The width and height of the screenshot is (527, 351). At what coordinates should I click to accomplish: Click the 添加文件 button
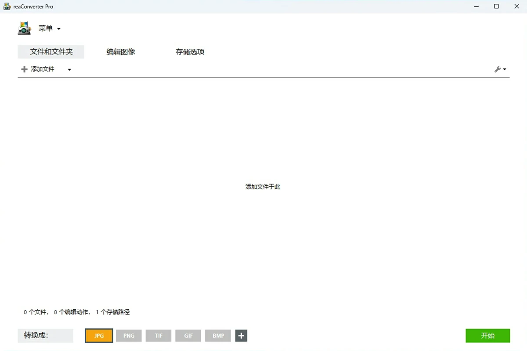pos(38,69)
